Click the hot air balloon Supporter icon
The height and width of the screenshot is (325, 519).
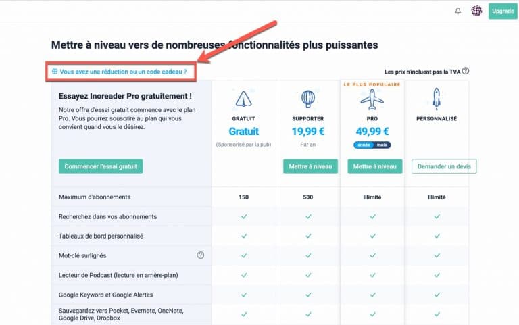307,99
